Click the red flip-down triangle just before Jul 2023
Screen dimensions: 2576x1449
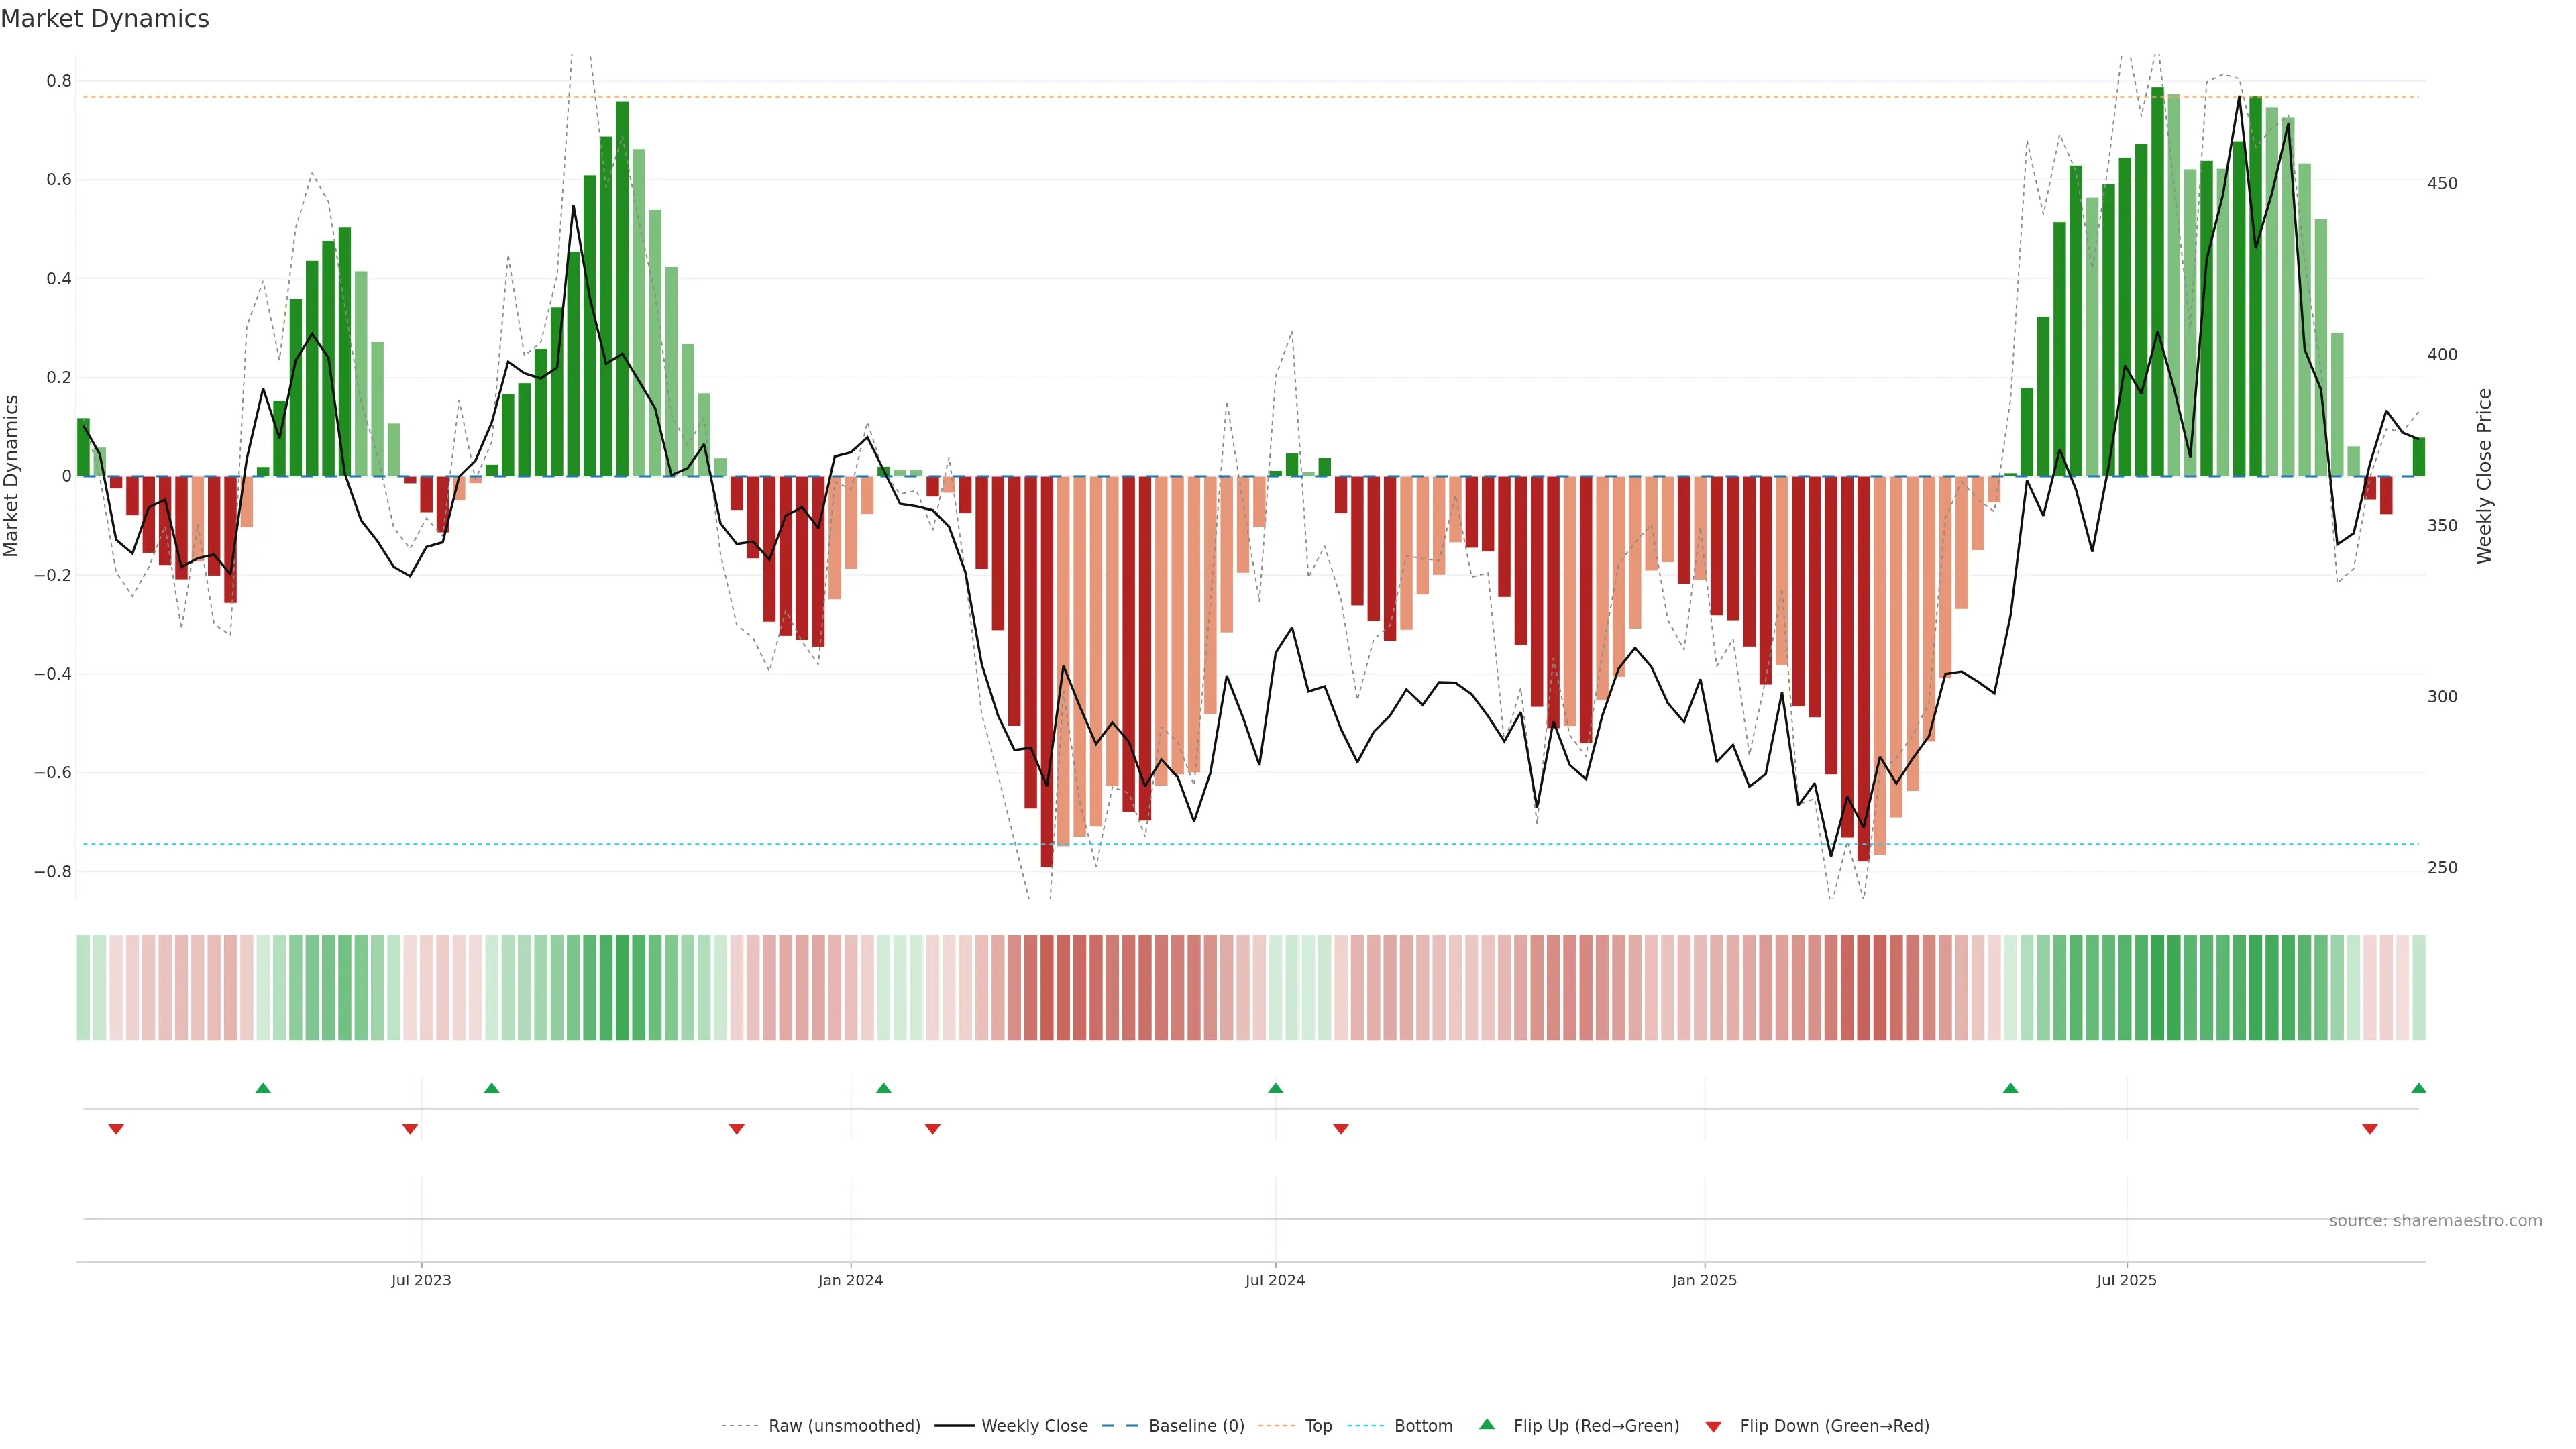[x=410, y=1129]
